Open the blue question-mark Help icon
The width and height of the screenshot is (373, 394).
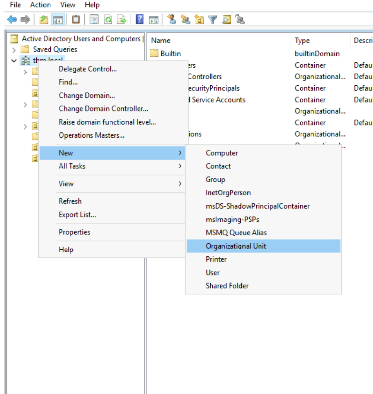tap(140, 19)
